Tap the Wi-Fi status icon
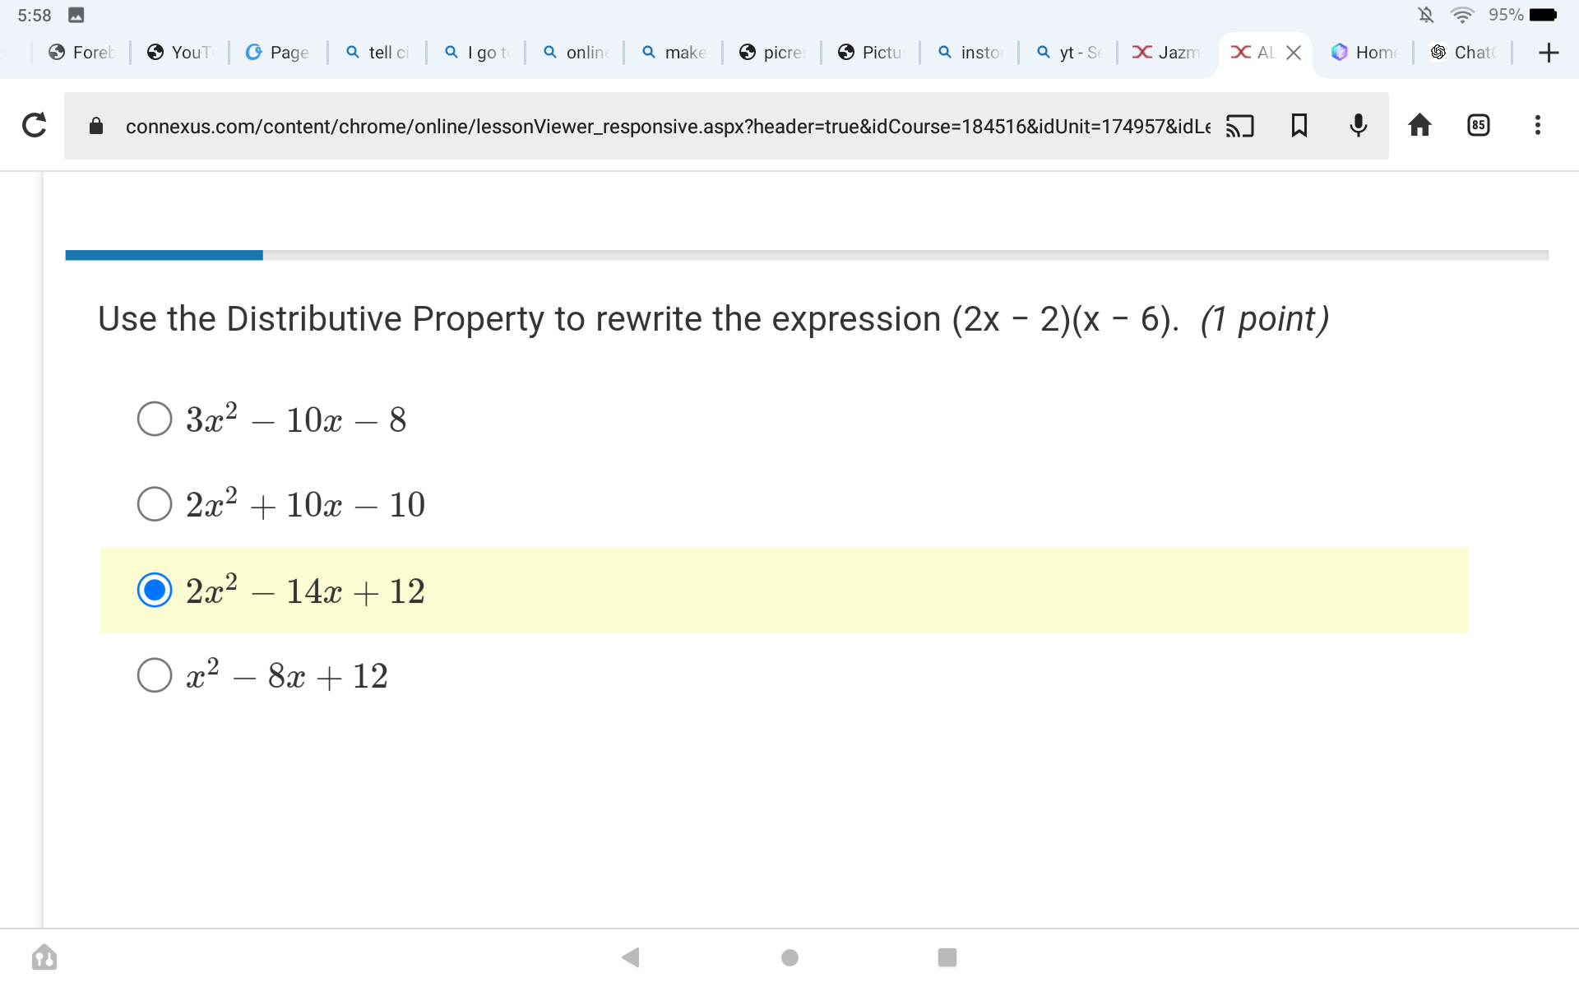This screenshot has height=987, width=1579. pos(1462,15)
